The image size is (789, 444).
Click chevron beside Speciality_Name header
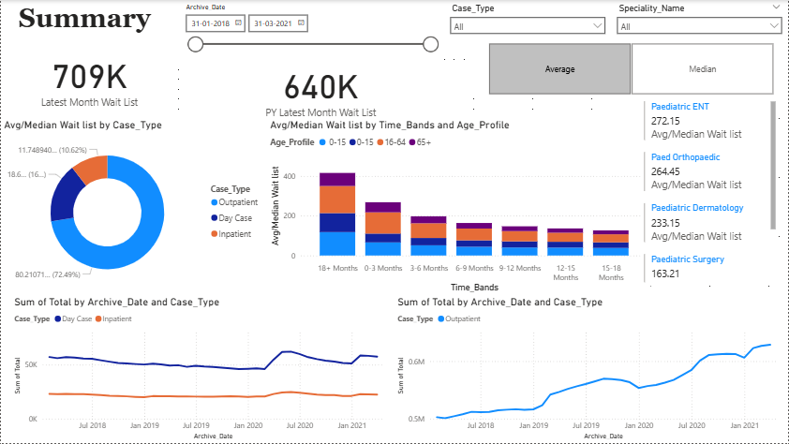pyautogui.click(x=776, y=7)
